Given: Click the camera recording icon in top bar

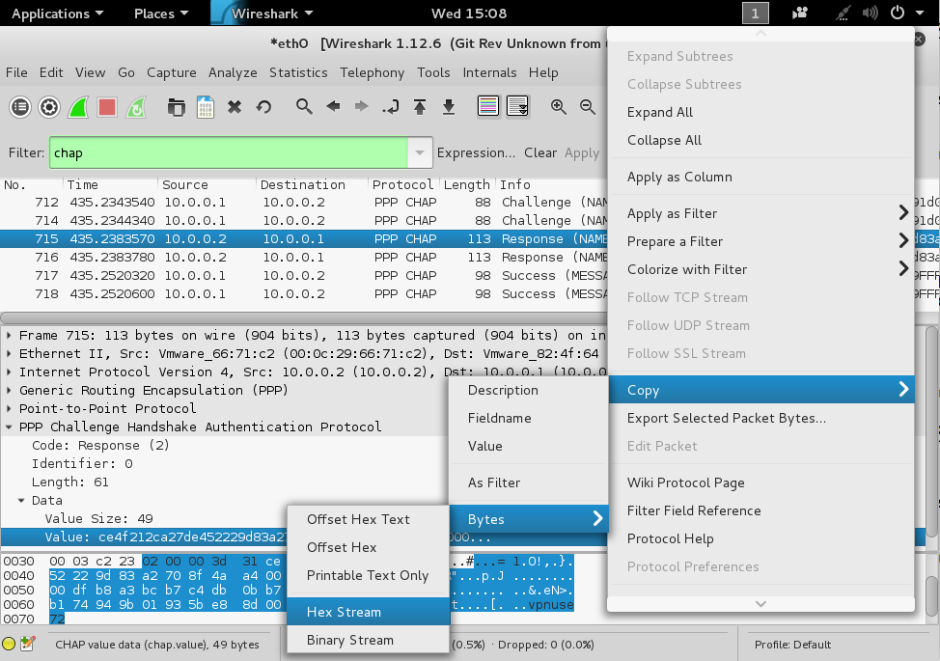Looking at the screenshot, I should 800,13.
